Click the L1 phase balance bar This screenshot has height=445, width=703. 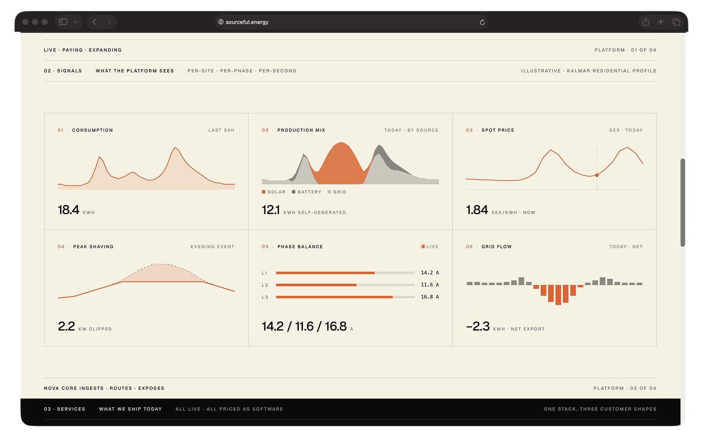pyautogui.click(x=346, y=273)
